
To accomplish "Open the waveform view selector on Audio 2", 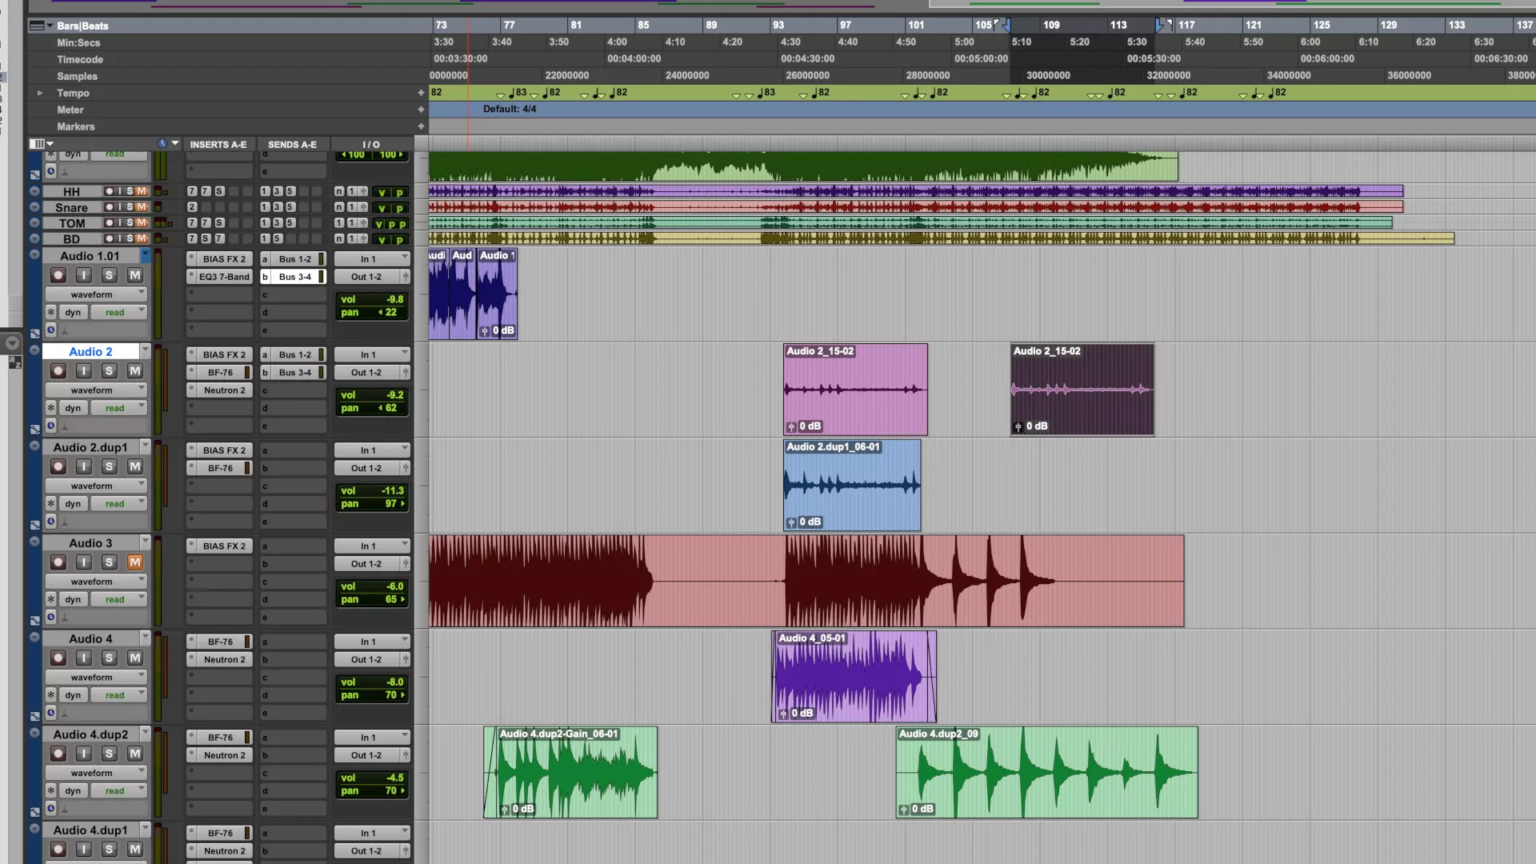I will pos(96,390).
